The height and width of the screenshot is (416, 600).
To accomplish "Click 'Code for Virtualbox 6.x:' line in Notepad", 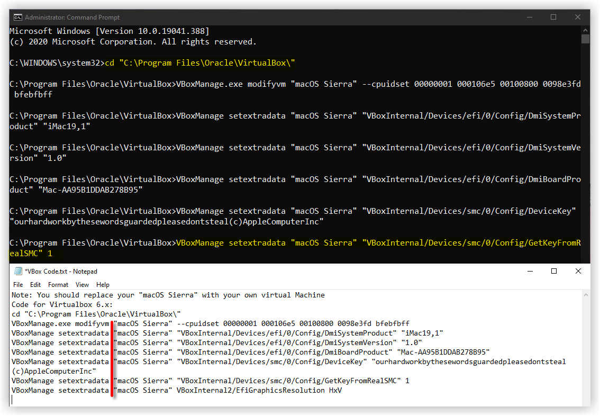I will pos(62,305).
